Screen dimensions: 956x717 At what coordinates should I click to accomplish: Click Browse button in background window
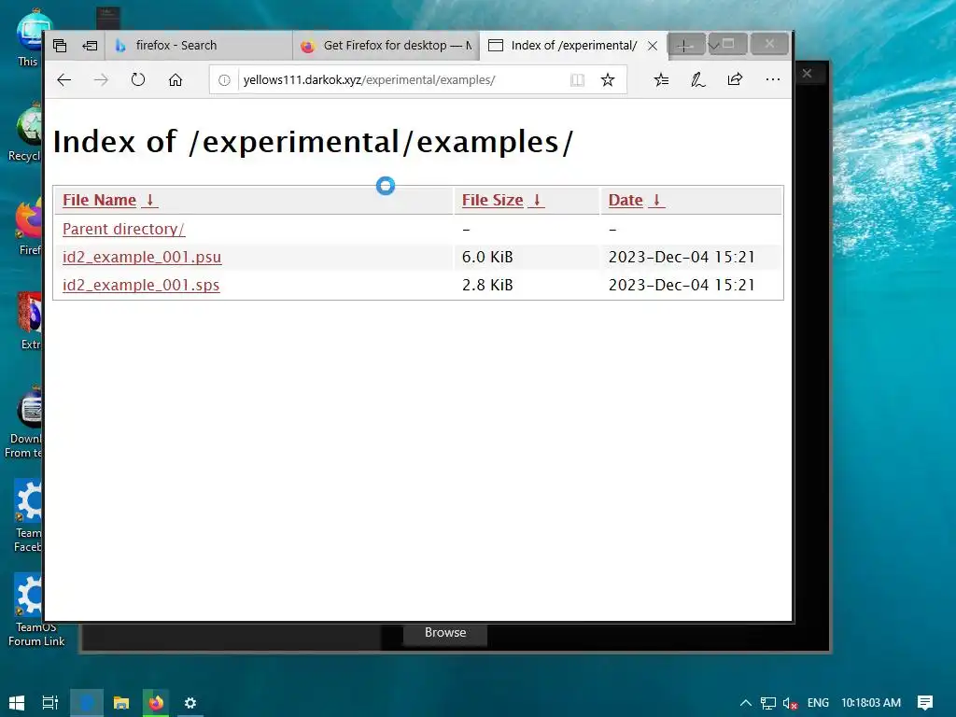[x=445, y=633]
